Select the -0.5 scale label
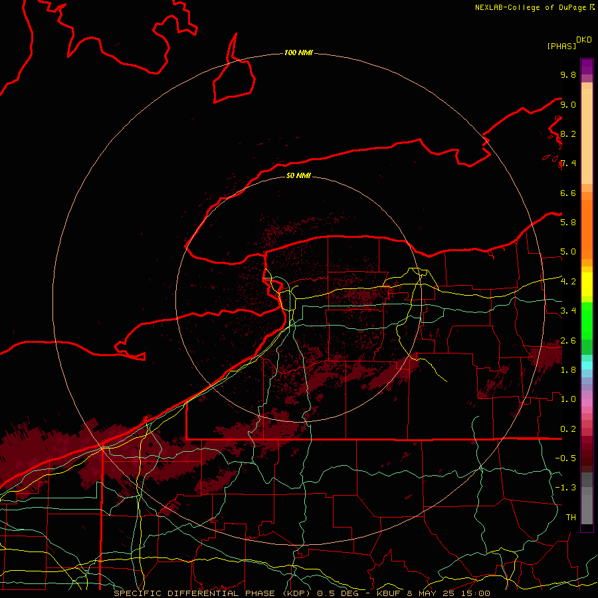598x598 pixels. (565, 458)
